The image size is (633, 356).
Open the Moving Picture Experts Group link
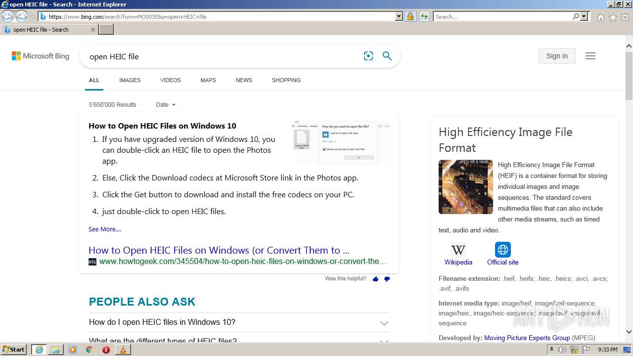pos(527,338)
